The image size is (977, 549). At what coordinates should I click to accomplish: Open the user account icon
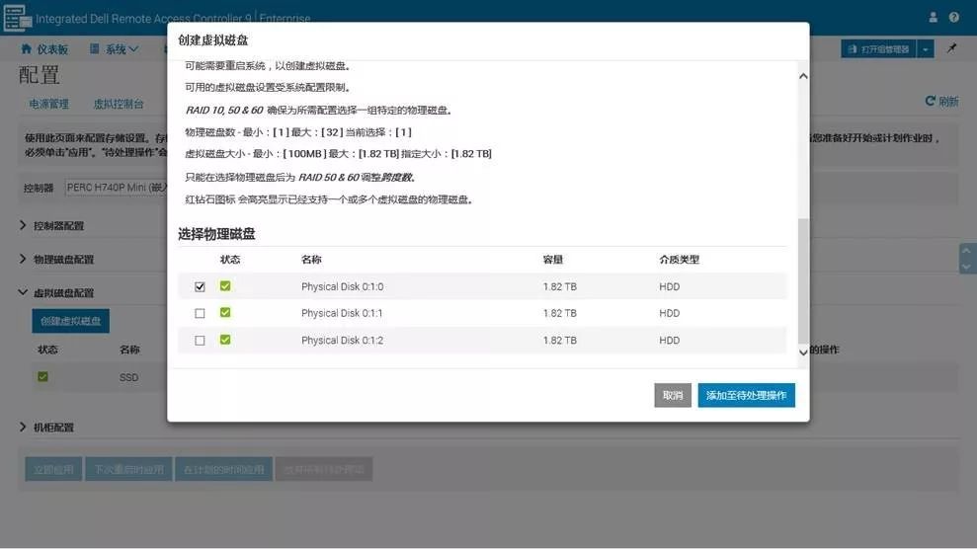(x=933, y=18)
